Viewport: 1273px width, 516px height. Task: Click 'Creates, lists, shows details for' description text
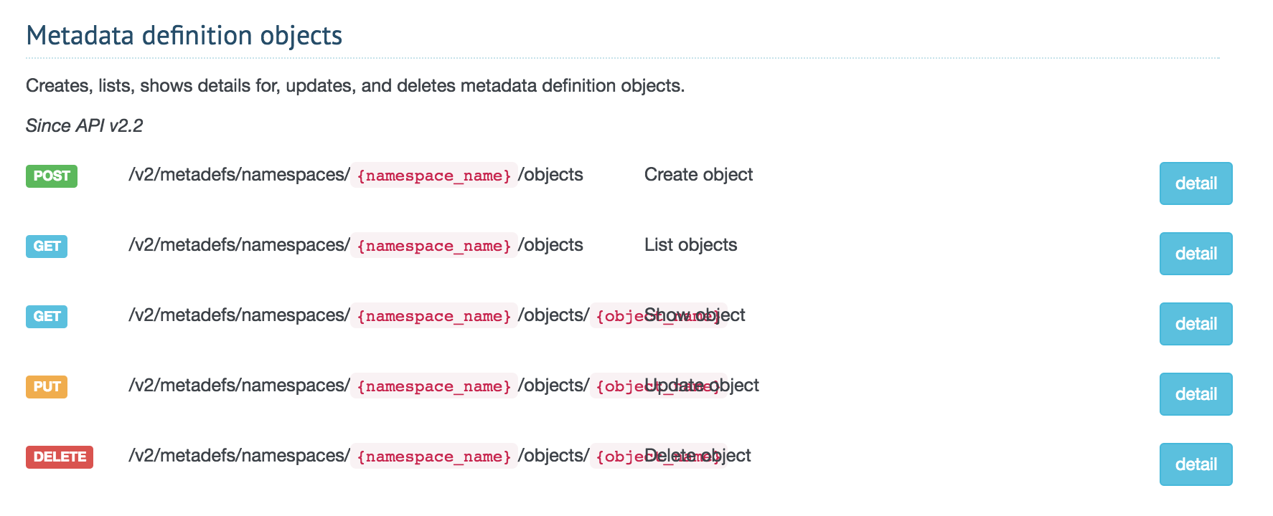[153, 85]
